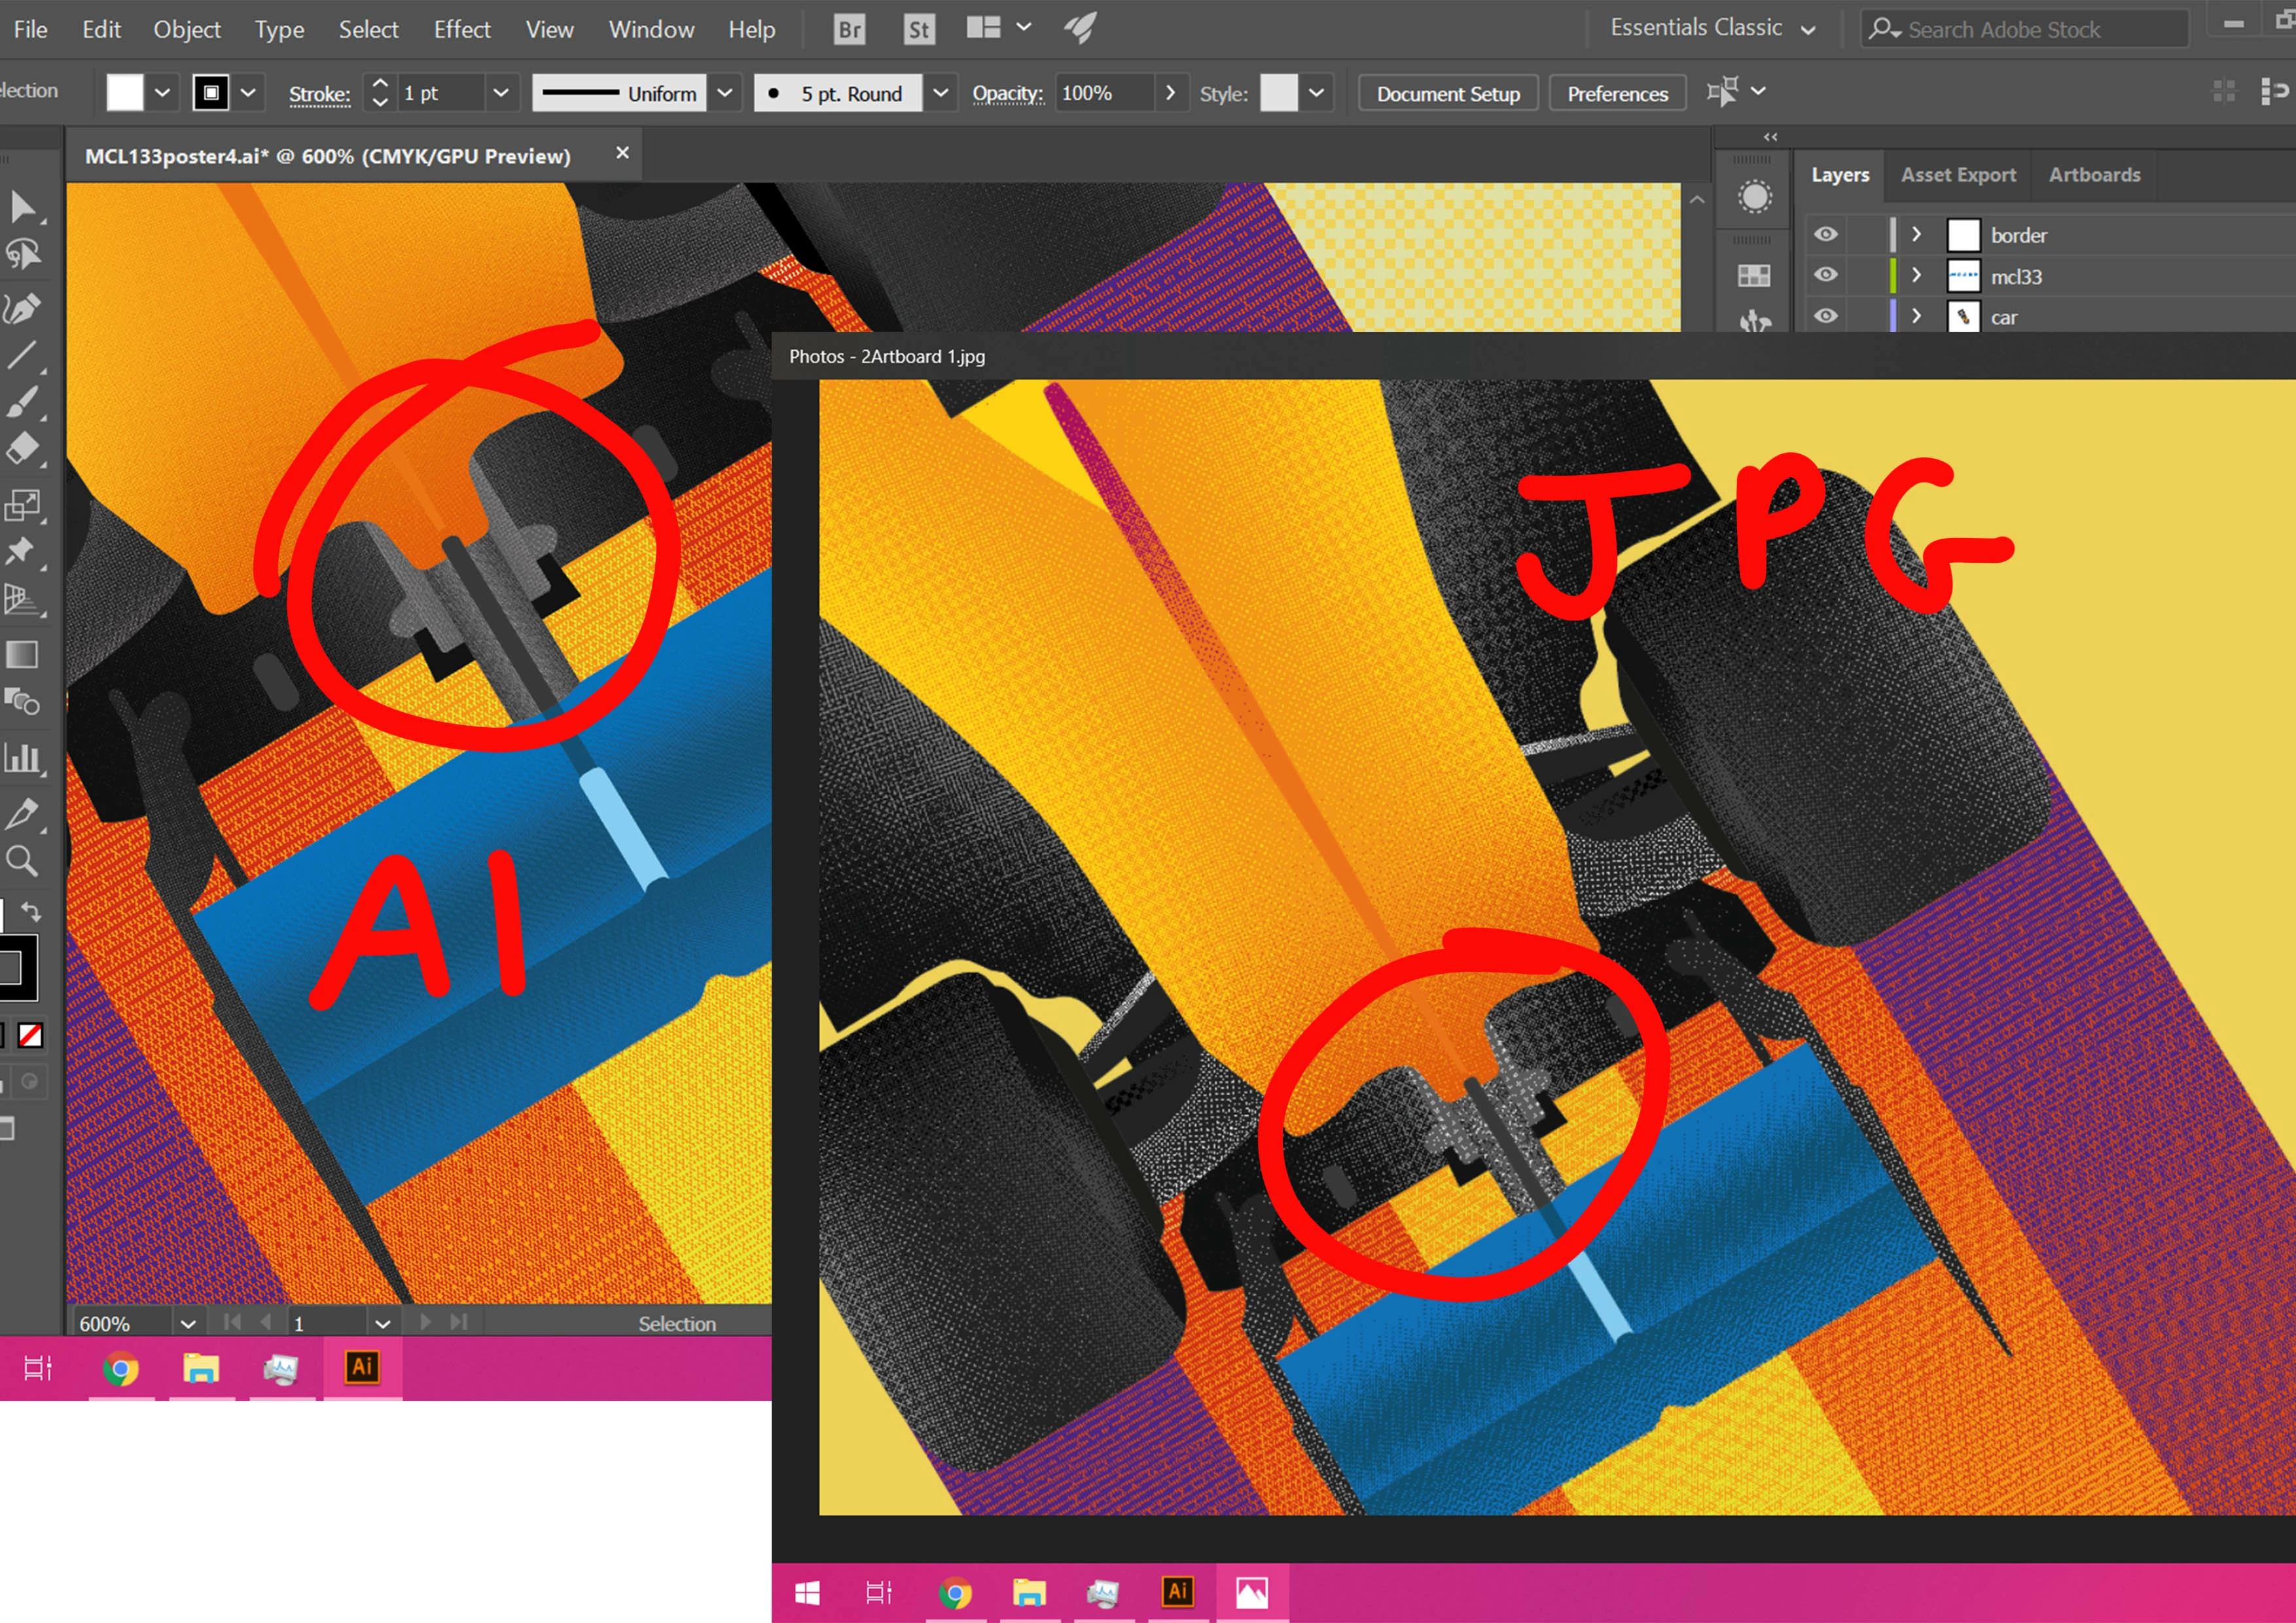Select the Paintbrush tool
2296x1623 pixels.
coord(22,402)
